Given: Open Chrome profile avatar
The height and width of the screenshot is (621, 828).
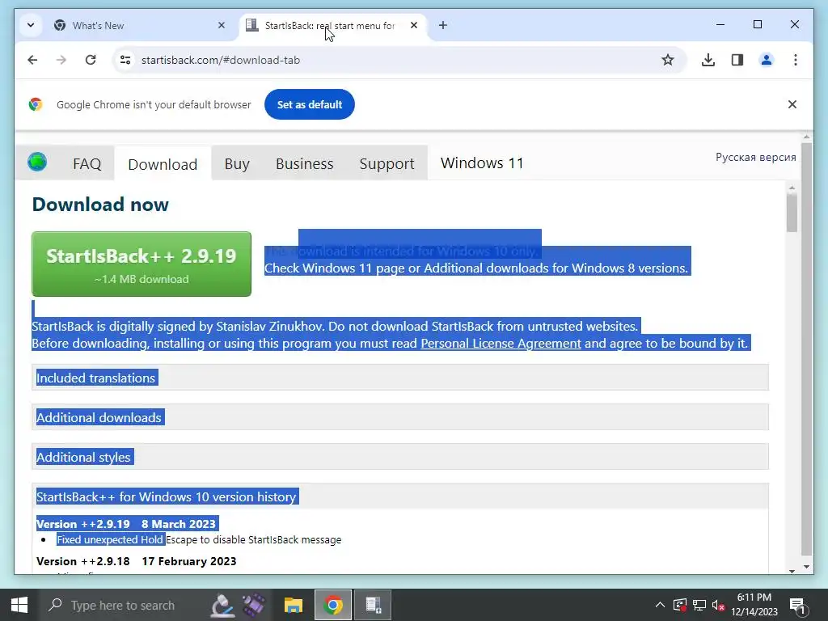Looking at the screenshot, I should click(767, 60).
